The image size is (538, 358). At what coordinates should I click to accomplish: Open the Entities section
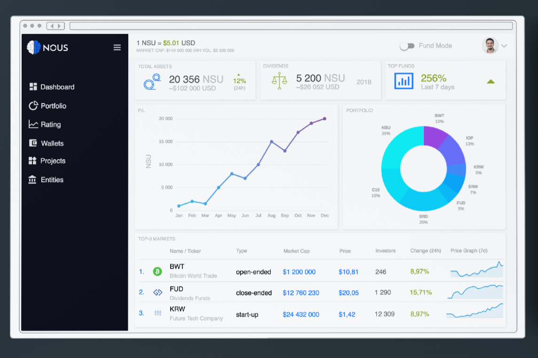46,180
